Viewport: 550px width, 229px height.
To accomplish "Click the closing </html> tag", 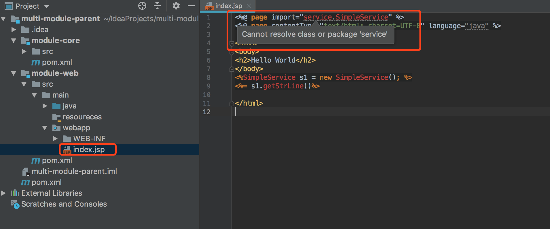I will [x=249, y=103].
